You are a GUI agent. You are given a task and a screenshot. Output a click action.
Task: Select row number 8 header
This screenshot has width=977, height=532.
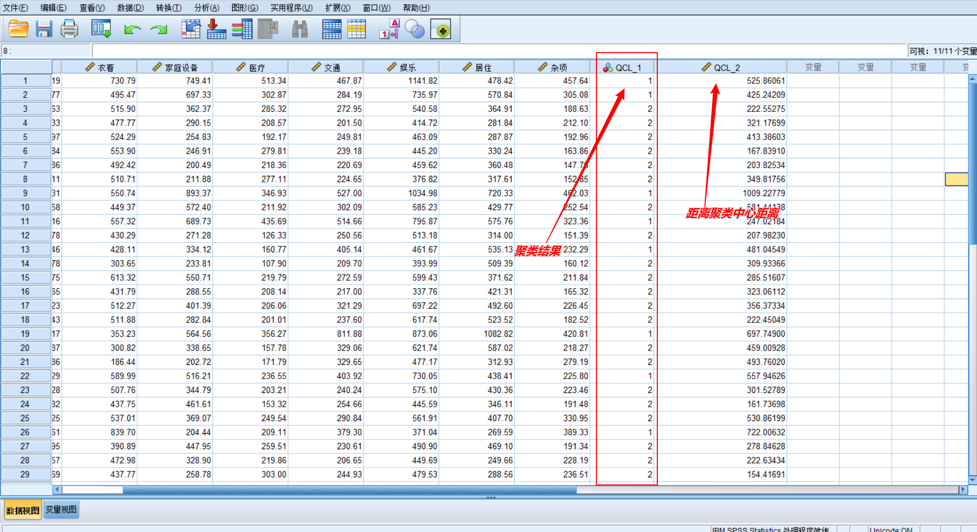[25, 179]
